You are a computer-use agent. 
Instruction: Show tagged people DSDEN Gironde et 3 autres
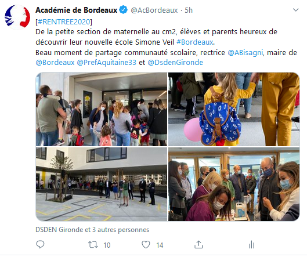pyautogui.click(x=92, y=230)
